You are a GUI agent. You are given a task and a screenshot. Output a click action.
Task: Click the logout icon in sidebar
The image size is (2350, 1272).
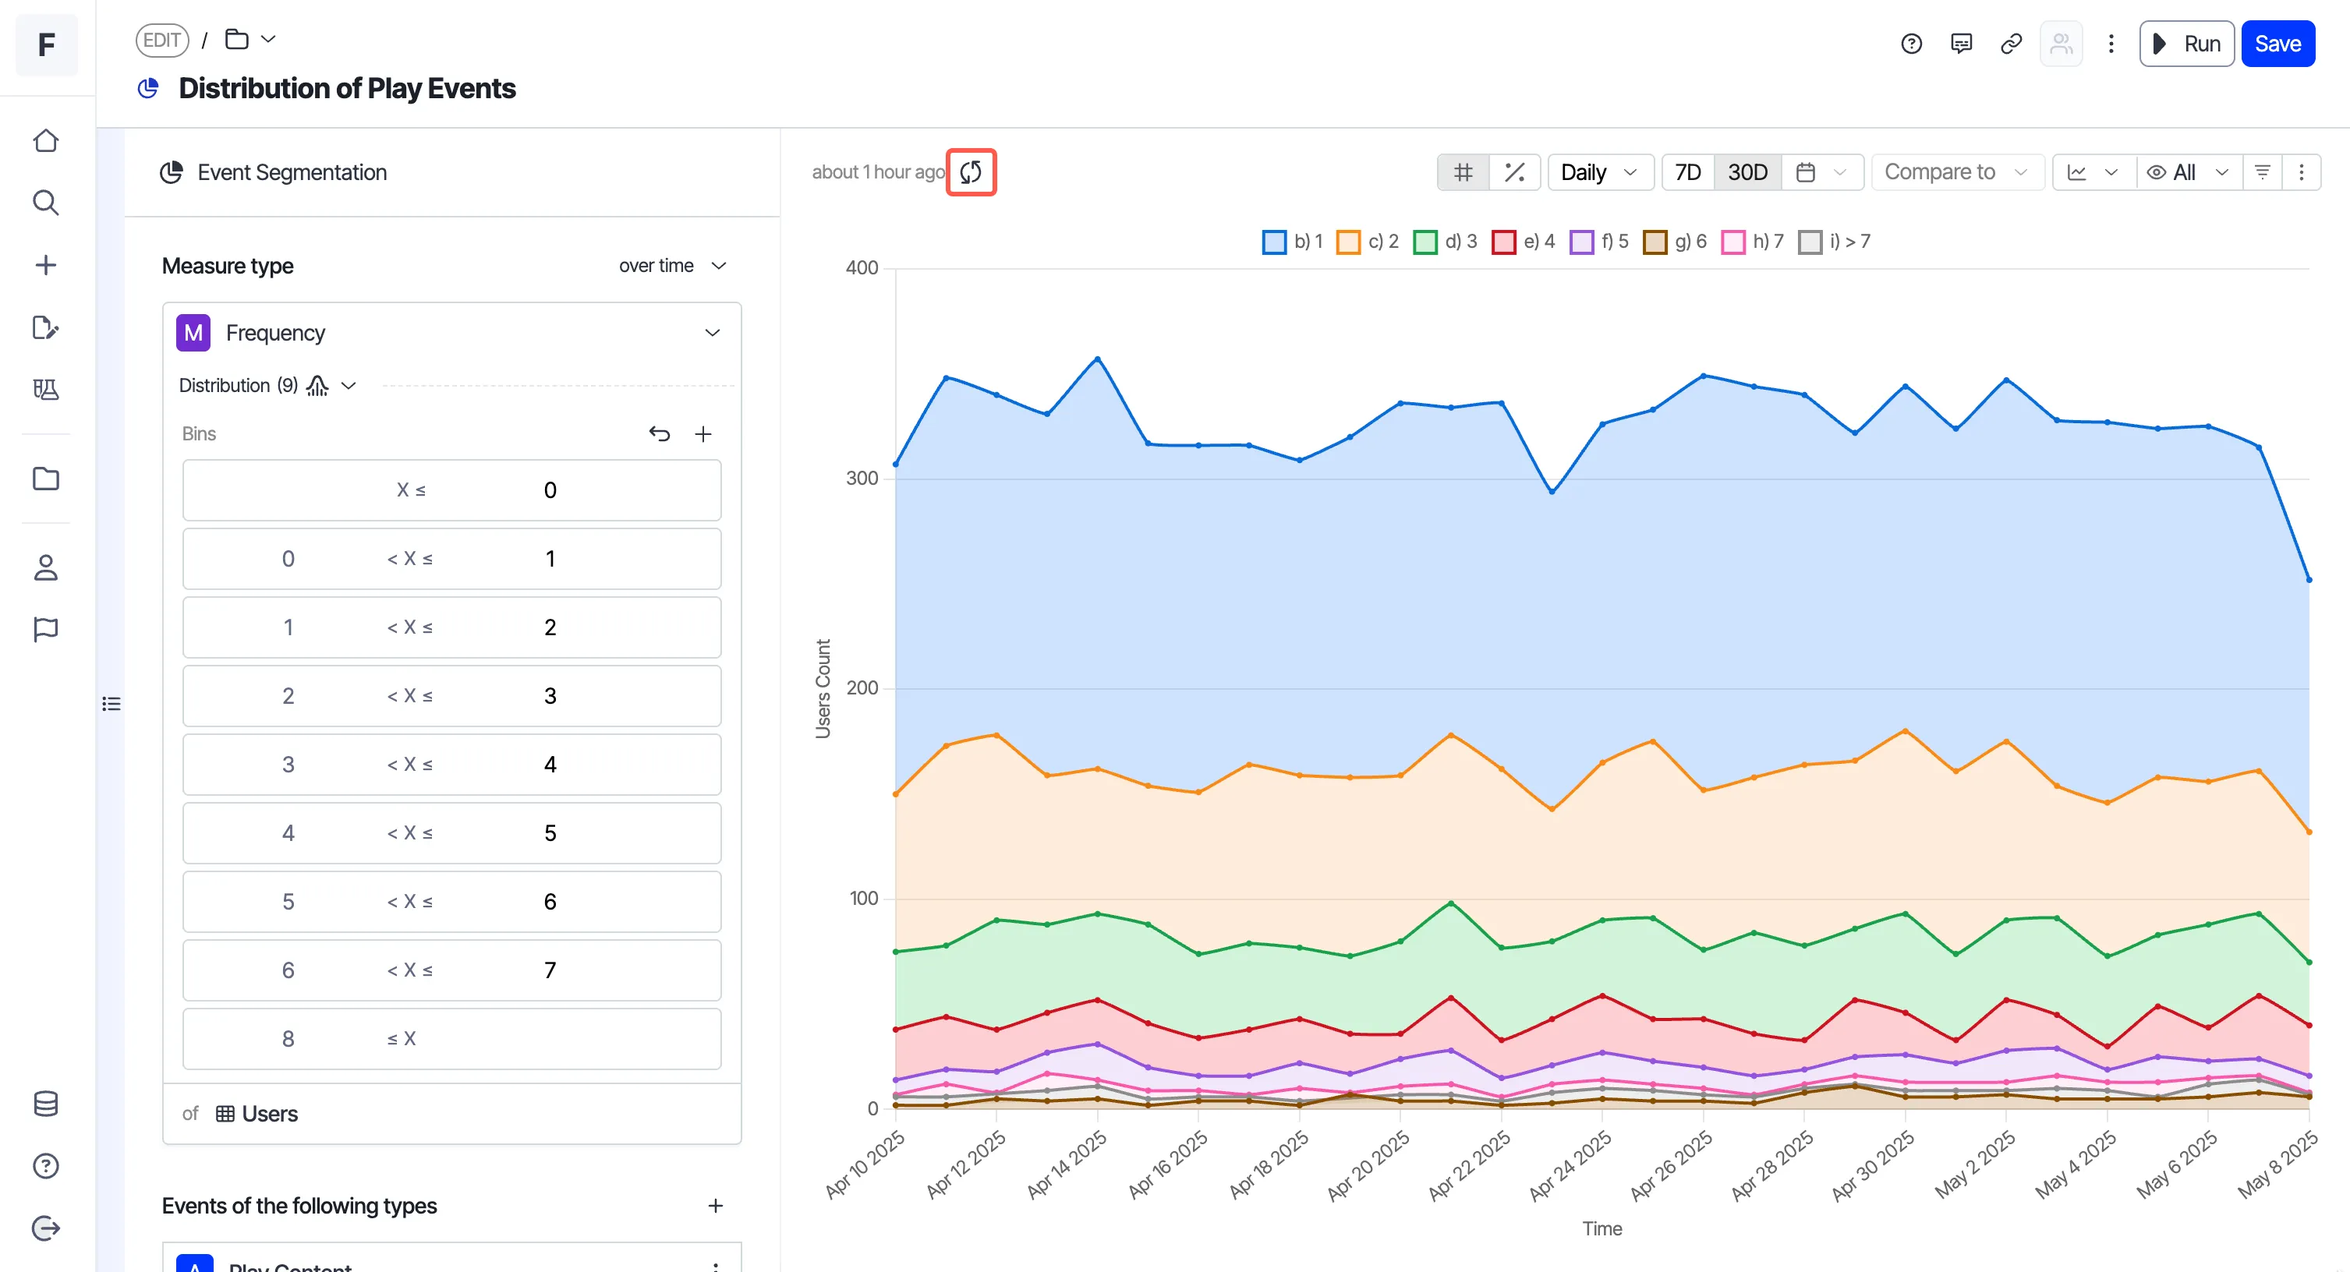pyautogui.click(x=46, y=1228)
